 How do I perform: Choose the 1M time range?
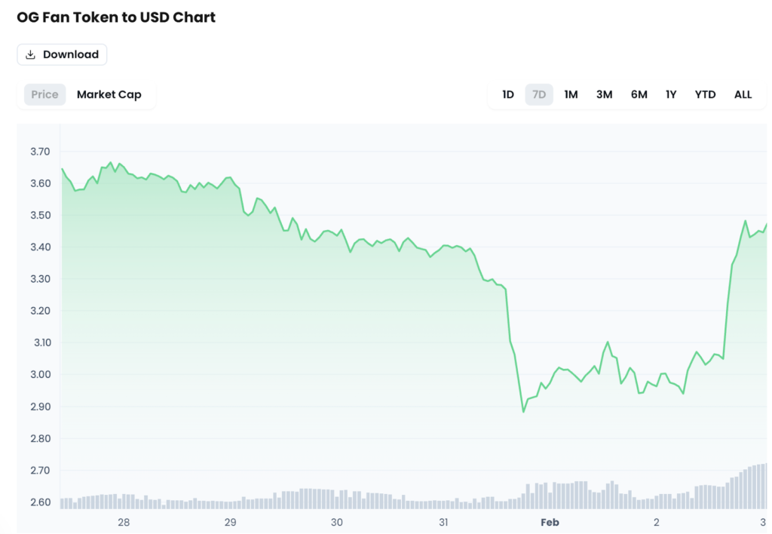click(x=571, y=94)
